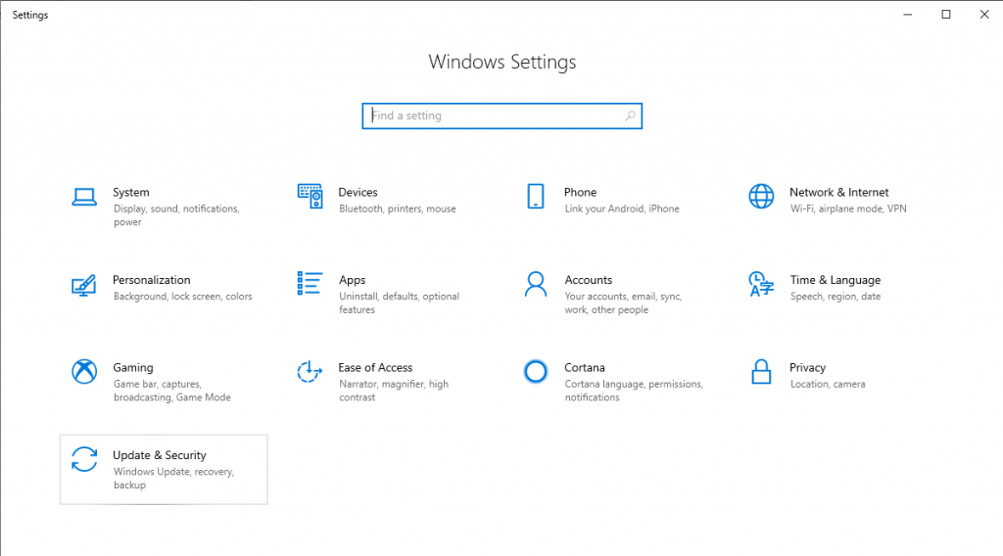
Task: Click 'Background, lock screen, colors' description
Action: coord(183,297)
